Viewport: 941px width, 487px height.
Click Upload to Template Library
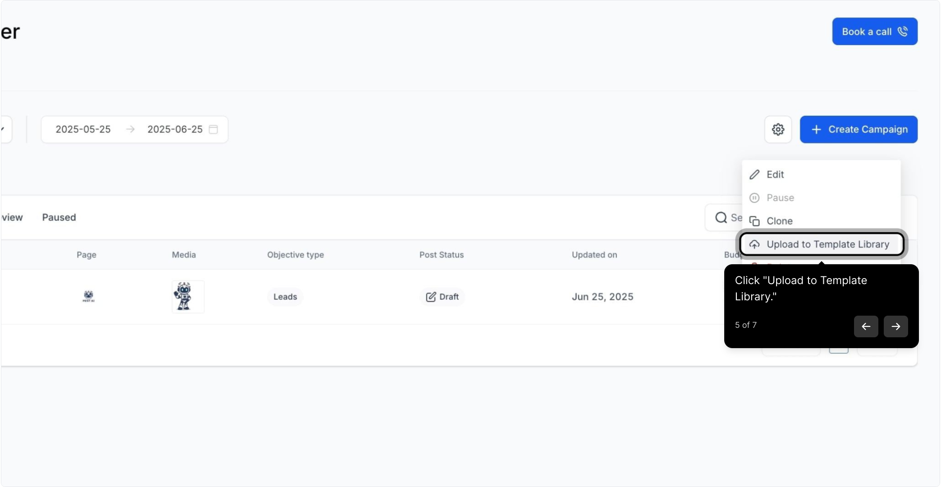click(822, 244)
